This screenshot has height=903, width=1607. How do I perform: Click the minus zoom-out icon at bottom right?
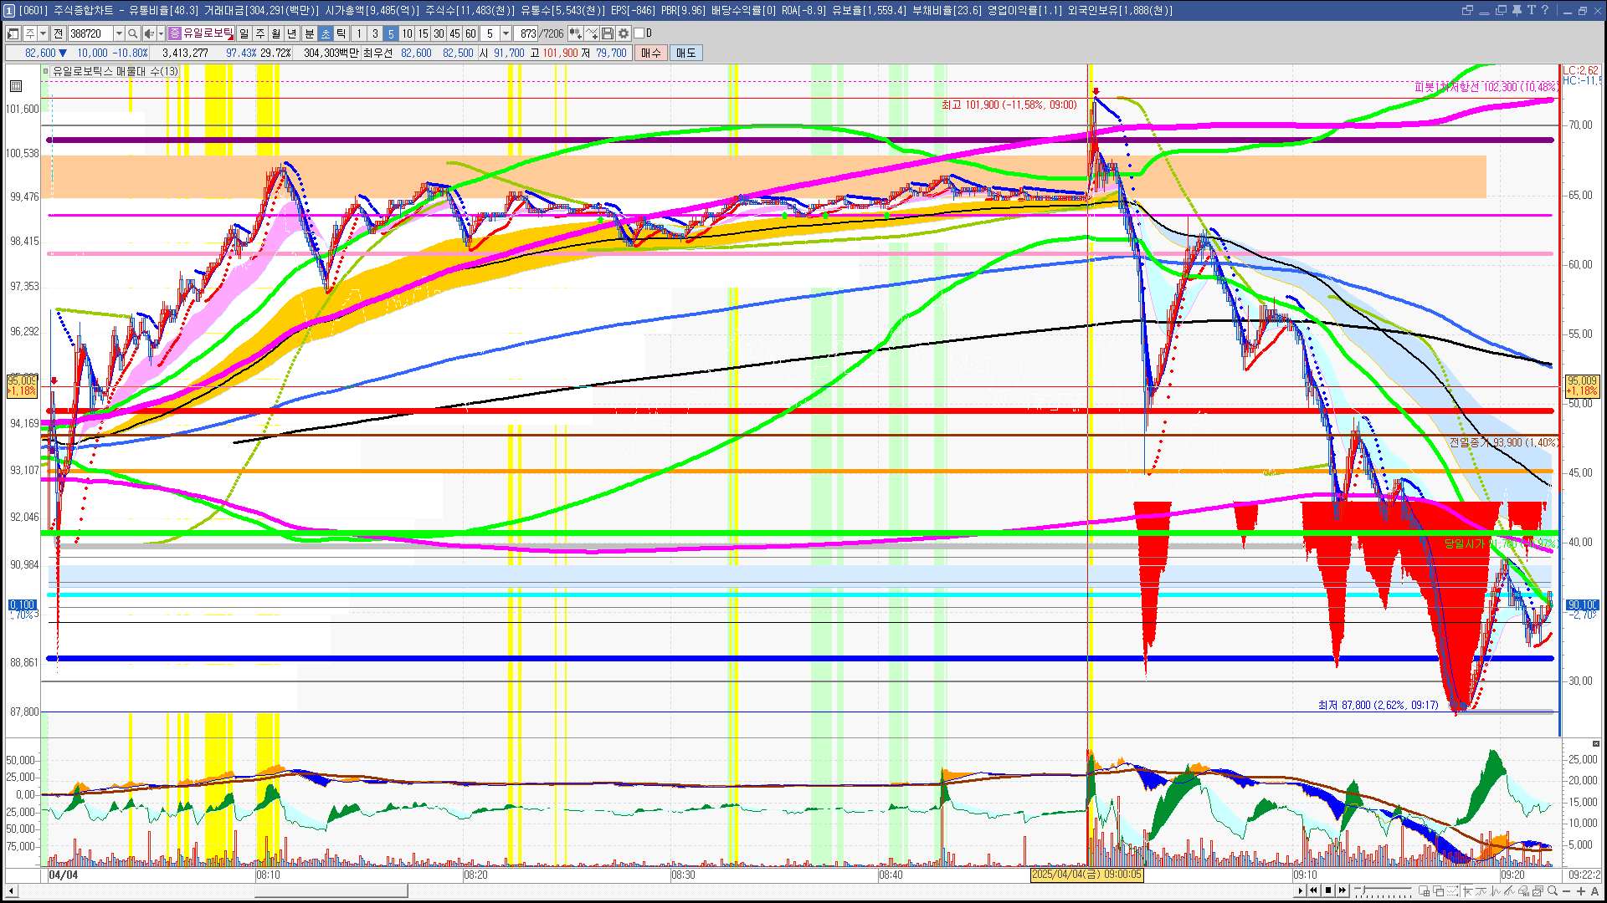click(x=1567, y=891)
